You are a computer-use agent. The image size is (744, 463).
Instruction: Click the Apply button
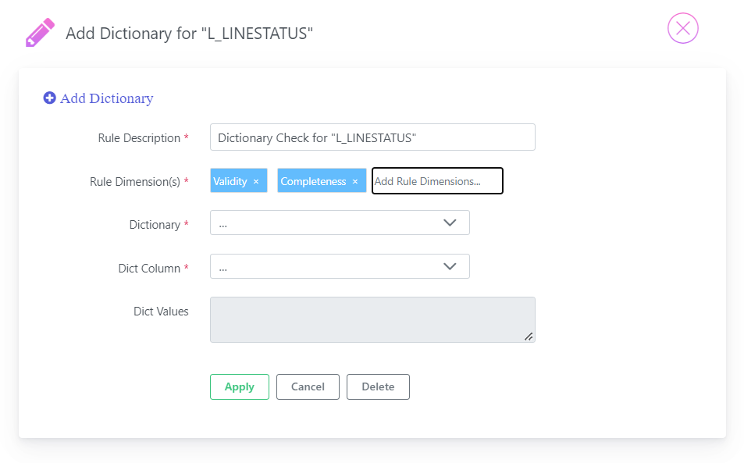coord(240,386)
